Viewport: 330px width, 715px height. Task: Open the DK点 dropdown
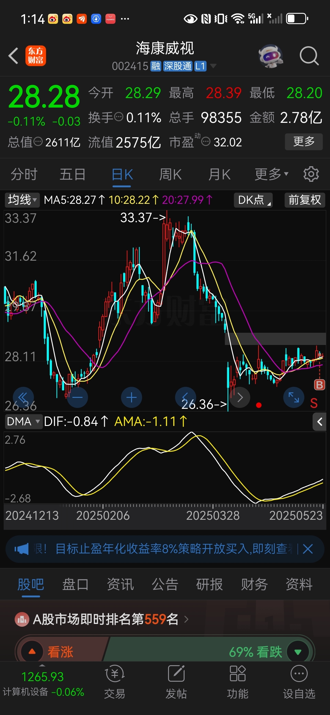point(253,200)
